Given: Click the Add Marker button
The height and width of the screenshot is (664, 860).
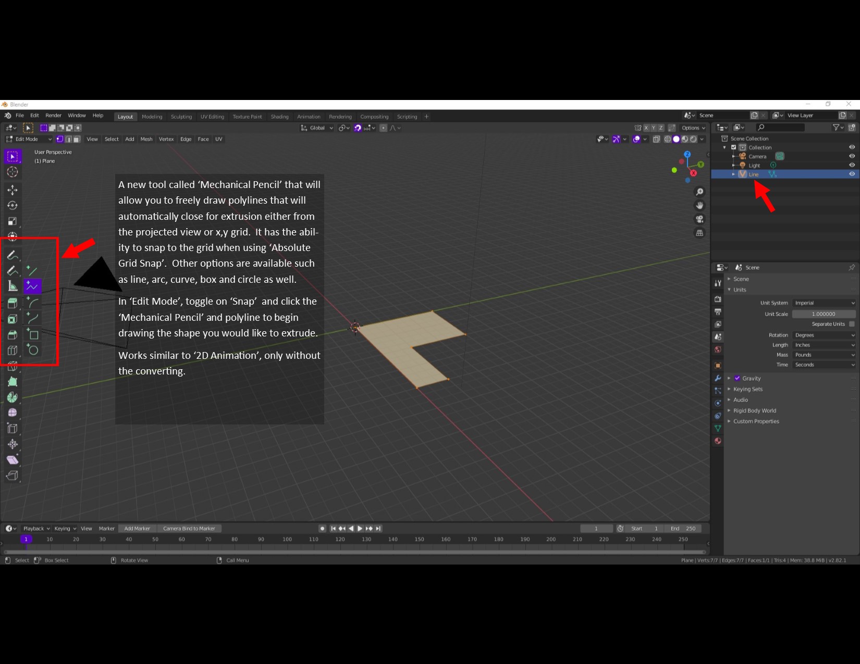Looking at the screenshot, I should [137, 529].
